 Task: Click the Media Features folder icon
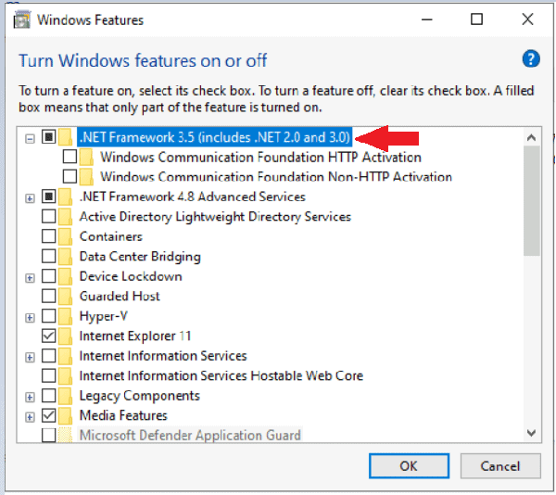(x=65, y=415)
